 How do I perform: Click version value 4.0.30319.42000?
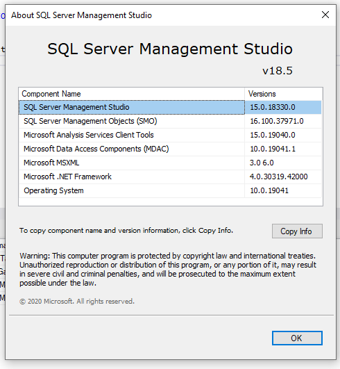279,177
